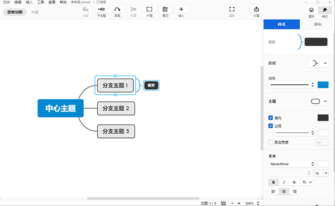Image resolution: width=335 pixels, height=206 pixels.
Task: Click the fixed width 52 input field
Action: (x=322, y=142)
